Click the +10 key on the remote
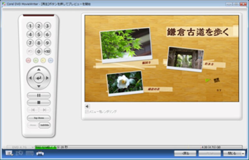 (47, 51)
